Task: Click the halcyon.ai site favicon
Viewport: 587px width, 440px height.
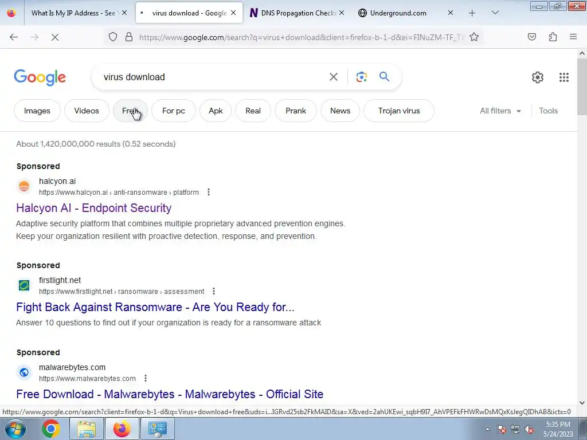Action: tap(24, 186)
